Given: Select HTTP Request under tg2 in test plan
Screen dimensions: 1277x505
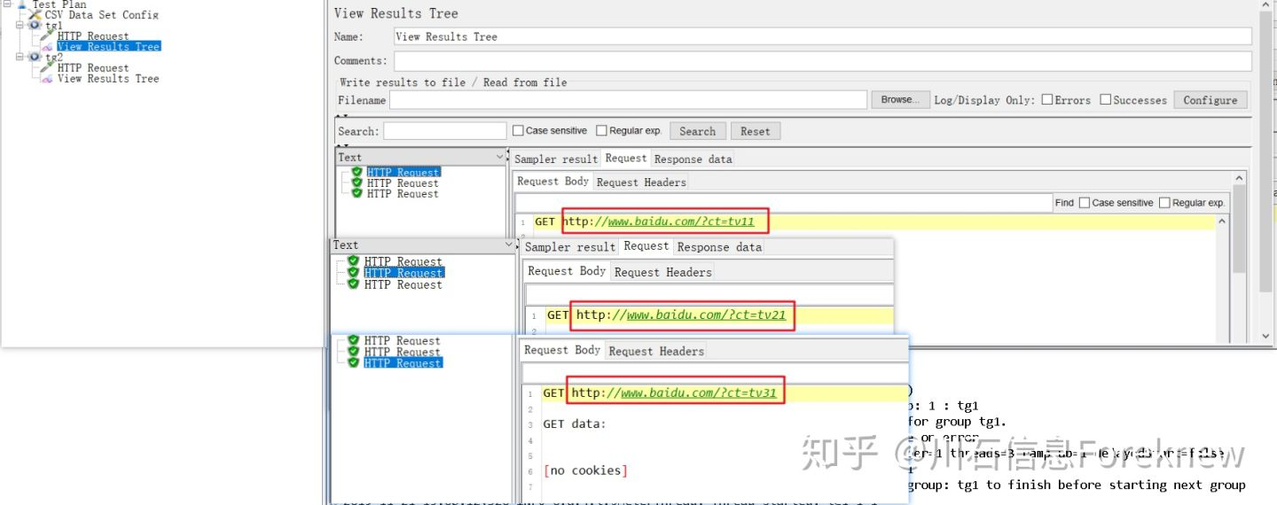Looking at the screenshot, I should pos(93,67).
